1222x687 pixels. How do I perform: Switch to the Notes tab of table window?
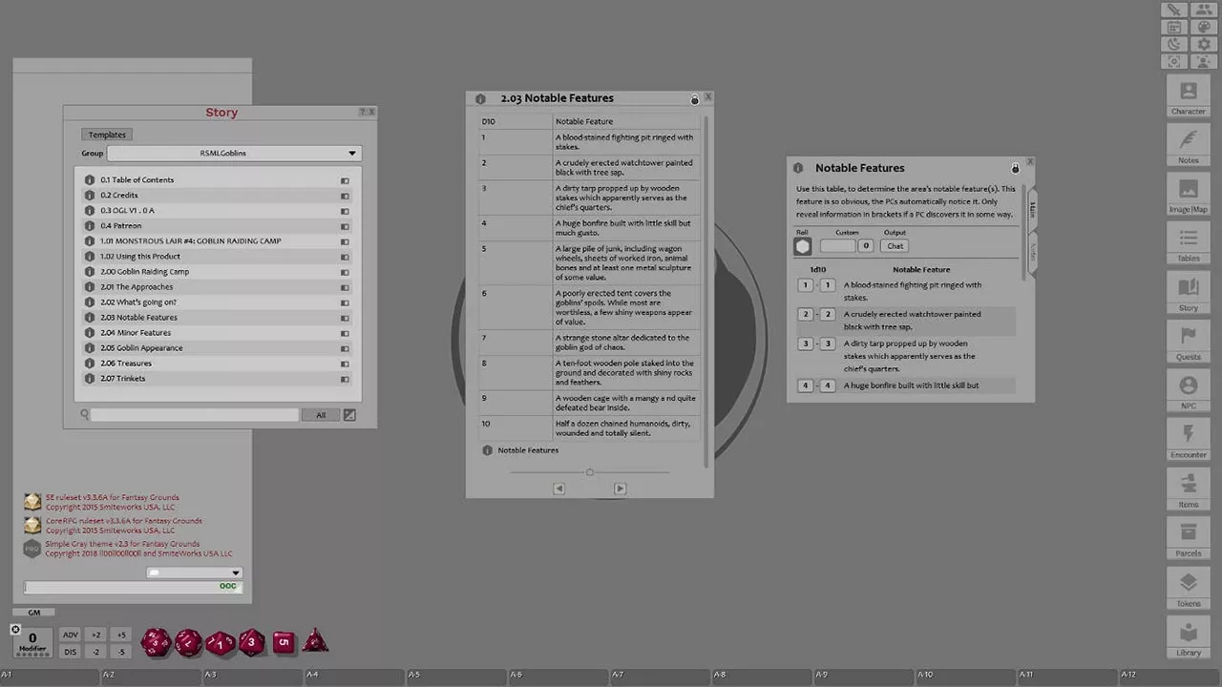[x=1032, y=251]
